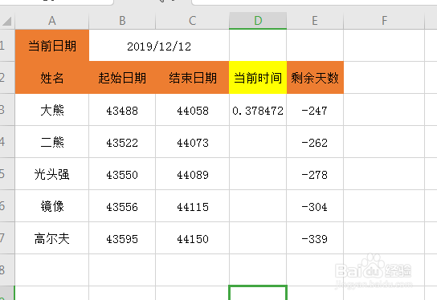Click end date value 44073
This screenshot has width=437, height=300.
192,142
